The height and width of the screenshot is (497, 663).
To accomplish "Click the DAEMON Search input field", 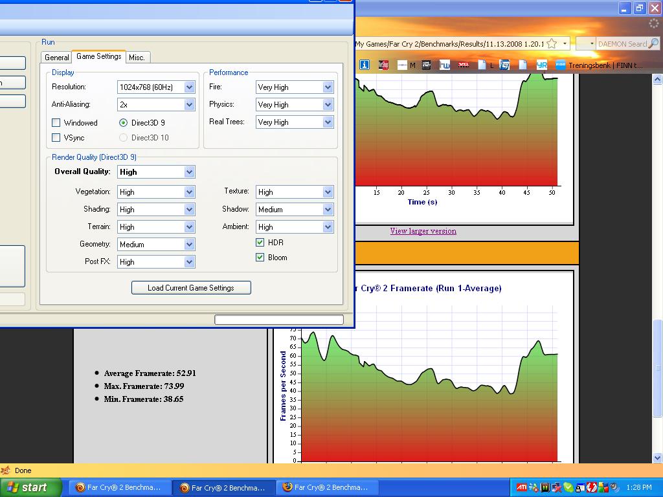I will point(622,43).
